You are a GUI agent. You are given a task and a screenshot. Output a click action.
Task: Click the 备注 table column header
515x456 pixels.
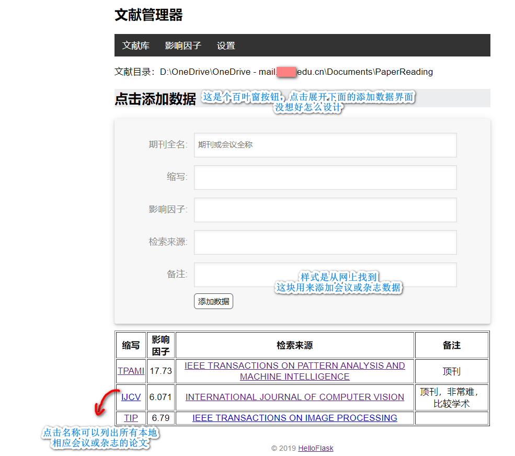point(451,345)
